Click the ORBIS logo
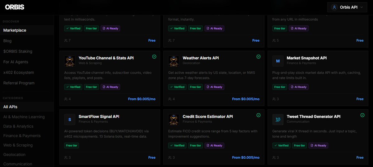This screenshot has width=373, height=167. tap(15, 7)
